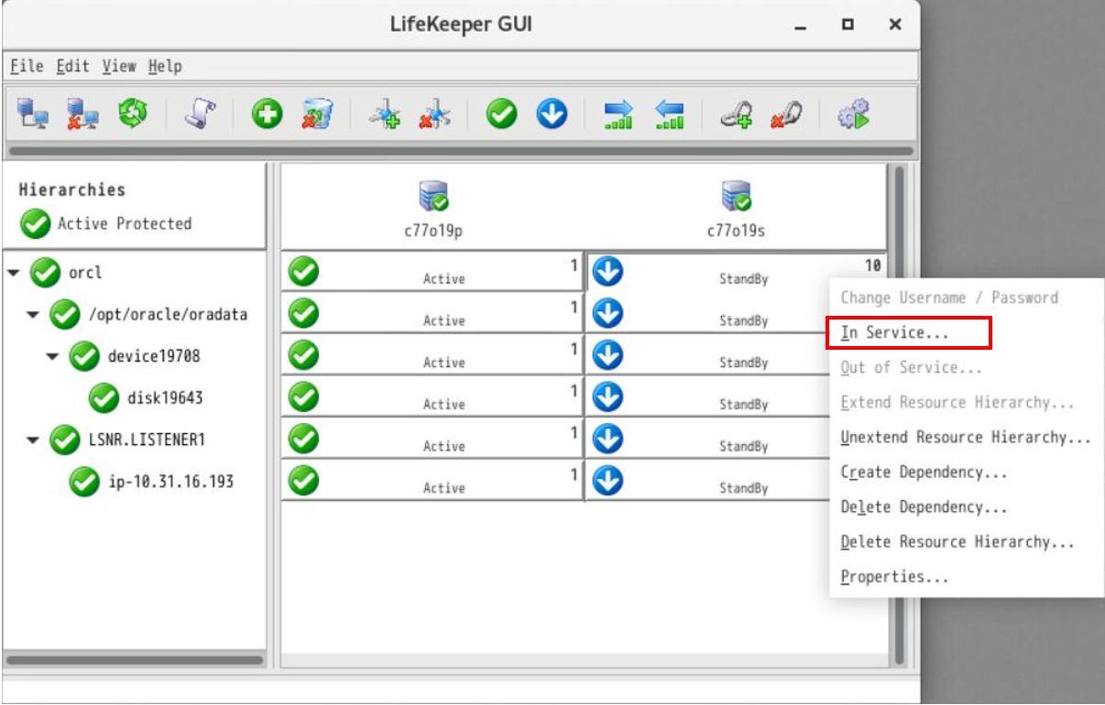The image size is (1105, 705).
Task: Click the Active cell for LSNR.LISTENER1
Action: pos(432,439)
